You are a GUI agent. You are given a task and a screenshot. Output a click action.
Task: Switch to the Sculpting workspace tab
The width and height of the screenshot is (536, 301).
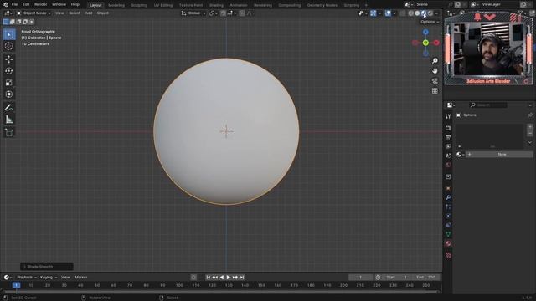click(139, 5)
